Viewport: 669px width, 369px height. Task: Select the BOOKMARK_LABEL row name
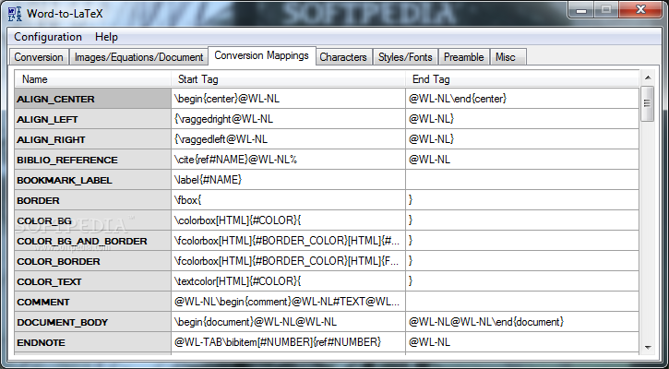[93, 180]
